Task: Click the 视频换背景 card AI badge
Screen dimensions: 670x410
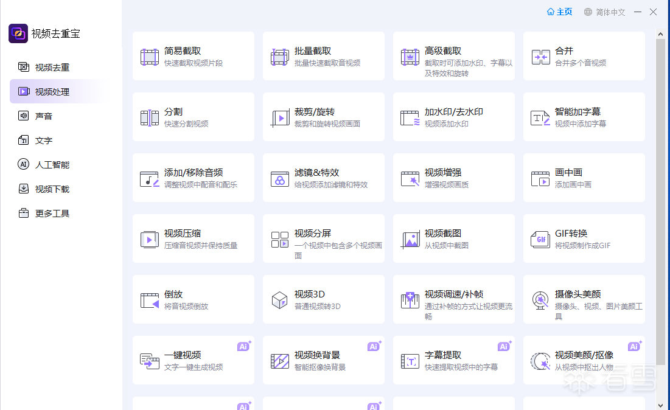Action: (x=375, y=346)
